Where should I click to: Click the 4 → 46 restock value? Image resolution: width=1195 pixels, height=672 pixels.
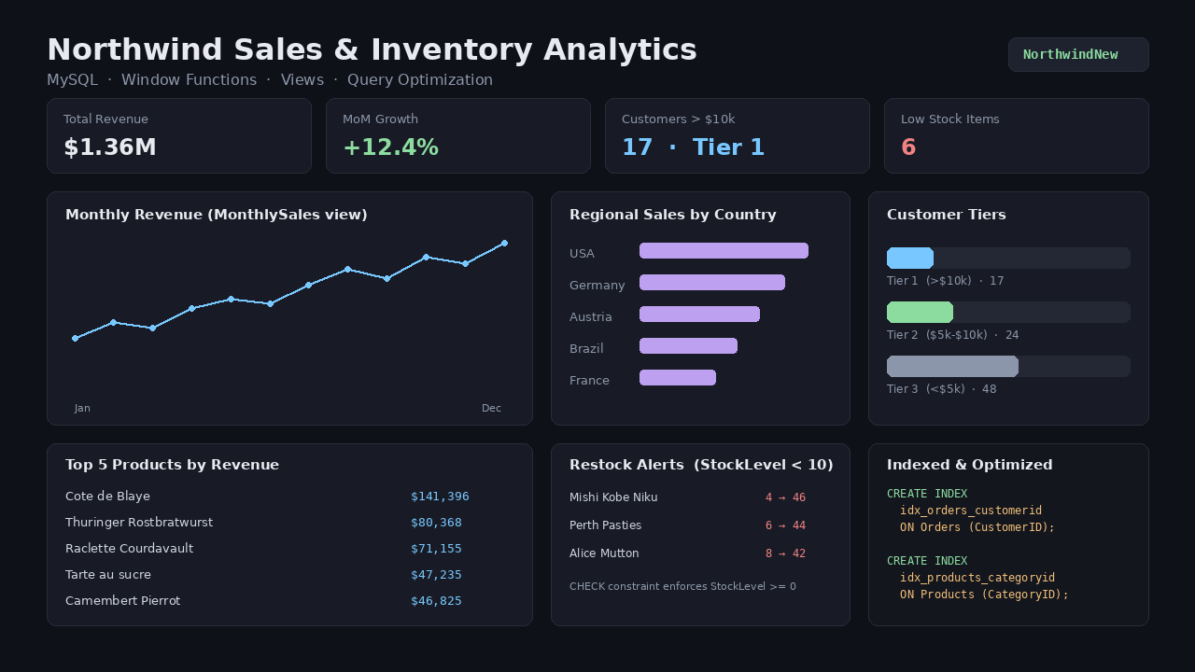(785, 497)
